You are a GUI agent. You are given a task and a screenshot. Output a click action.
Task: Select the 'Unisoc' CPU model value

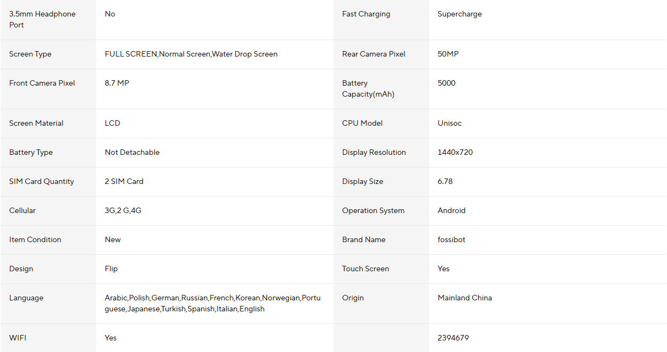tap(449, 123)
